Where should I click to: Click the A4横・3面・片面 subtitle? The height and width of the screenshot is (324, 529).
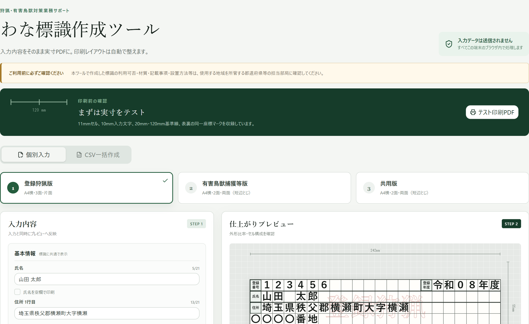pos(38,193)
